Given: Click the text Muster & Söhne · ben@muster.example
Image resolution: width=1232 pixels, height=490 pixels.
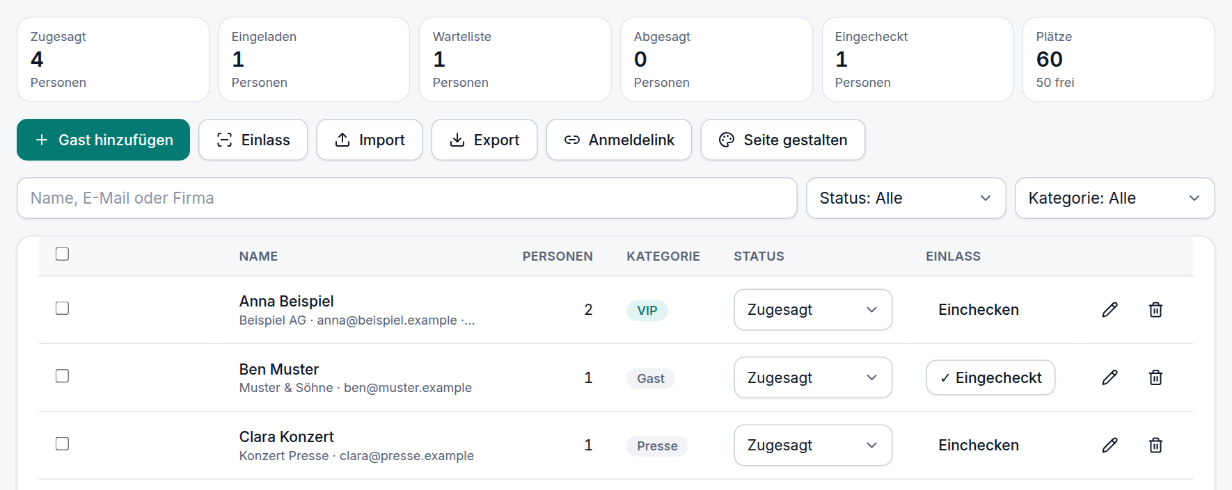Looking at the screenshot, I should pyautogui.click(x=356, y=388).
